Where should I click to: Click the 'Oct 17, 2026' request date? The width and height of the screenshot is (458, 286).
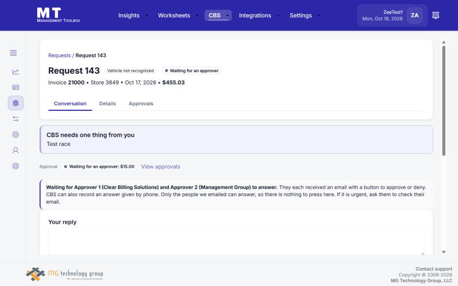click(x=140, y=82)
